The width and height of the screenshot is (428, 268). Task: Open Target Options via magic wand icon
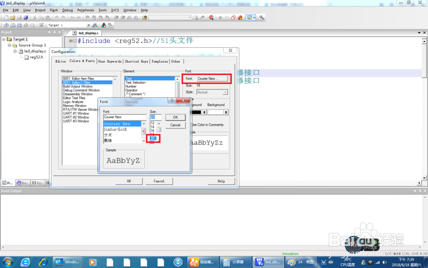95,25
